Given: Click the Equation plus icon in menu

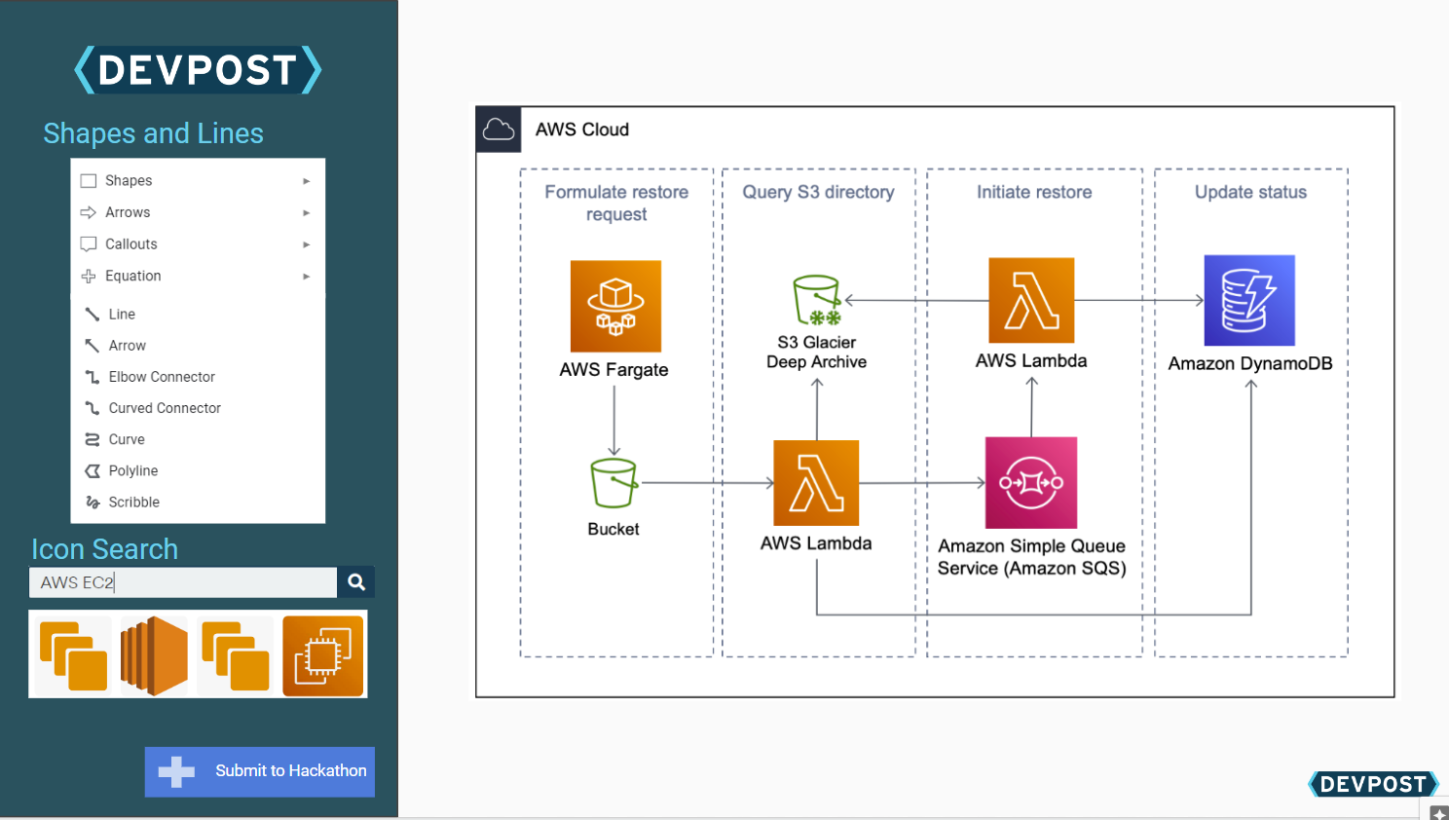Looking at the screenshot, I should [x=89, y=277].
